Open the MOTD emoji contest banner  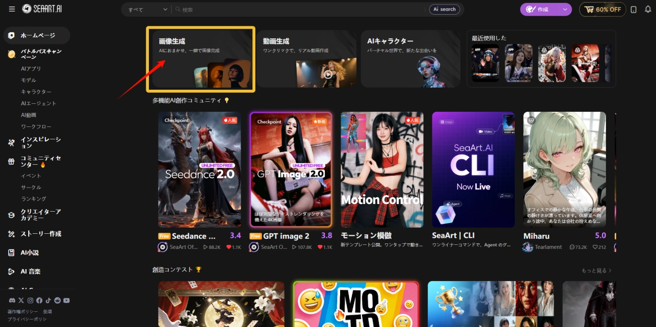click(x=356, y=304)
